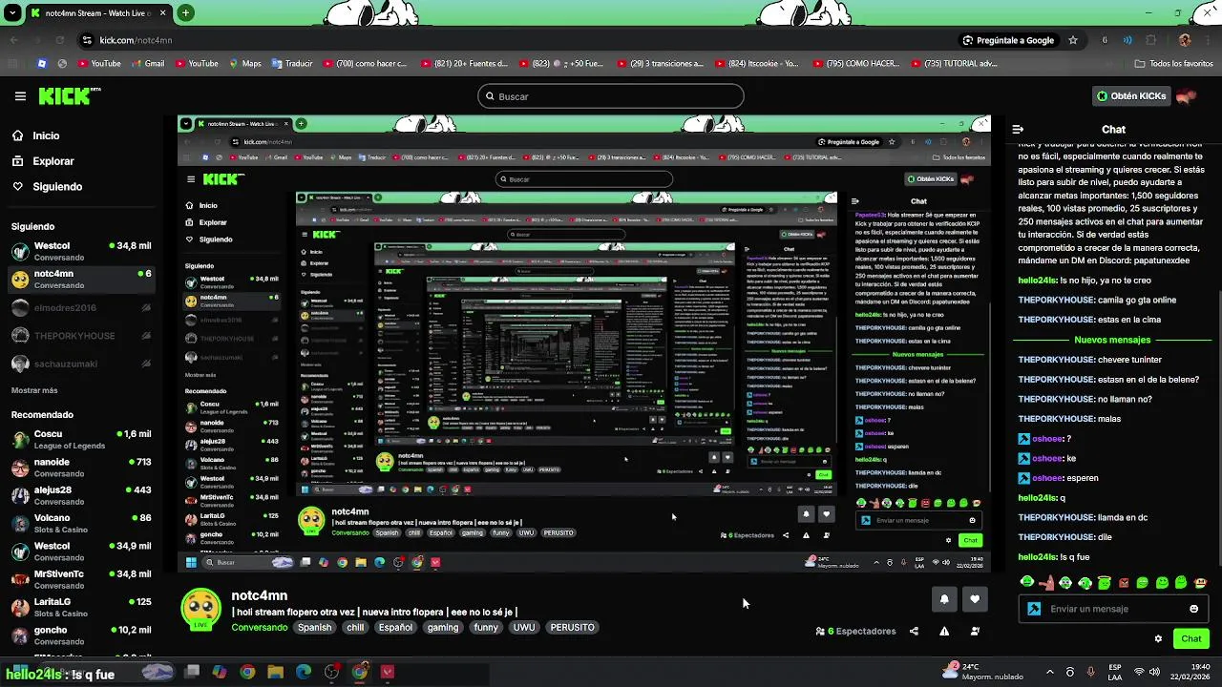
Task: Expand followed channels with Mostrar más
Action: tap(34, 390)
